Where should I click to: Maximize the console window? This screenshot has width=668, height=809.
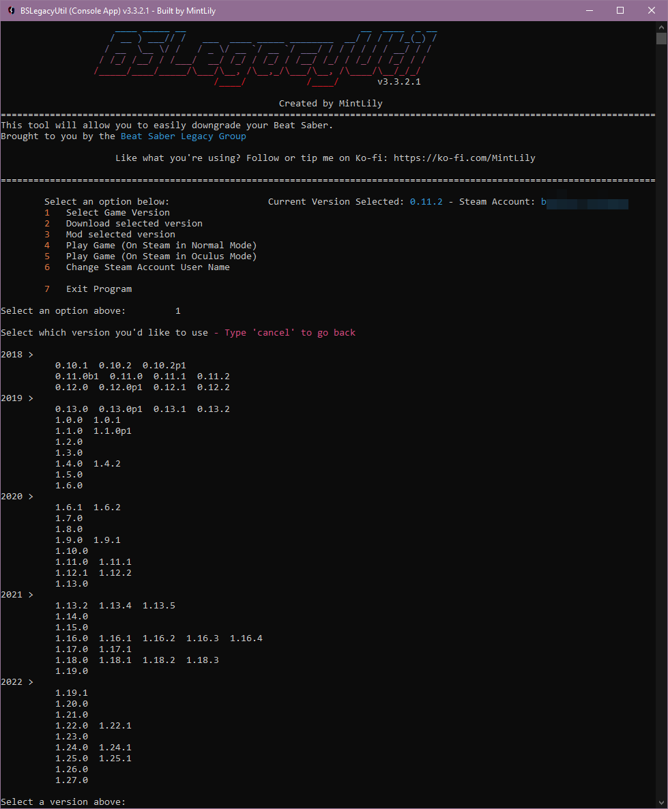[620, 10]
